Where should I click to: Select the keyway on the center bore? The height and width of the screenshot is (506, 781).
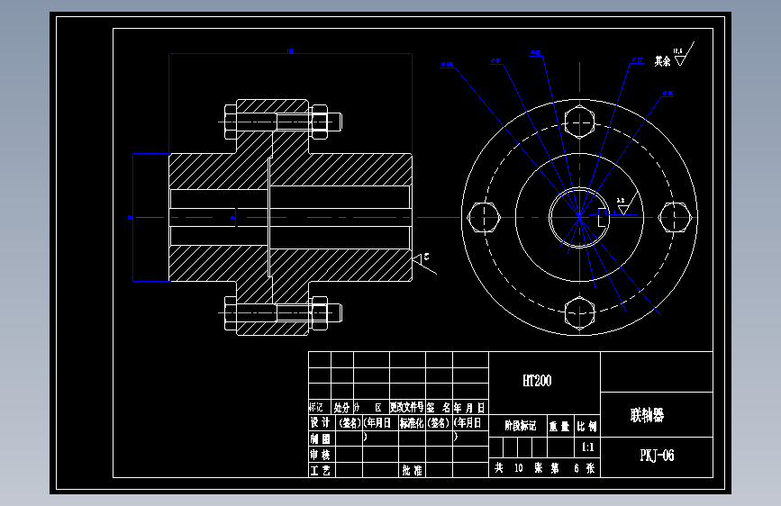click(602, 218)
